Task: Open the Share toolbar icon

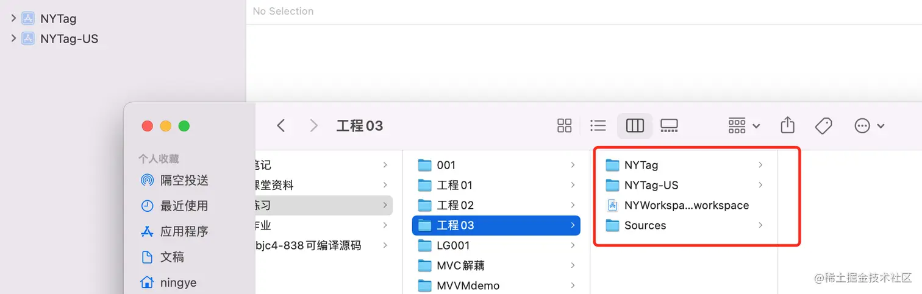Action: [x=788, y=125]
